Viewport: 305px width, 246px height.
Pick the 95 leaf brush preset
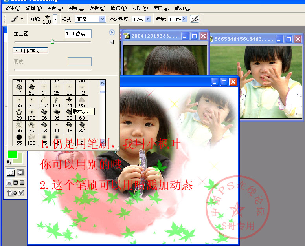(x=82, y=102)
